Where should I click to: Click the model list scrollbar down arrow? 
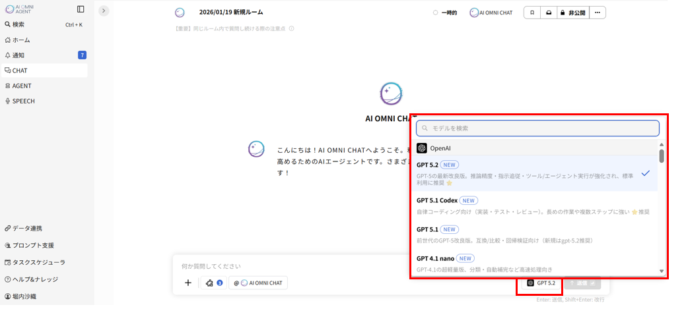662,271
